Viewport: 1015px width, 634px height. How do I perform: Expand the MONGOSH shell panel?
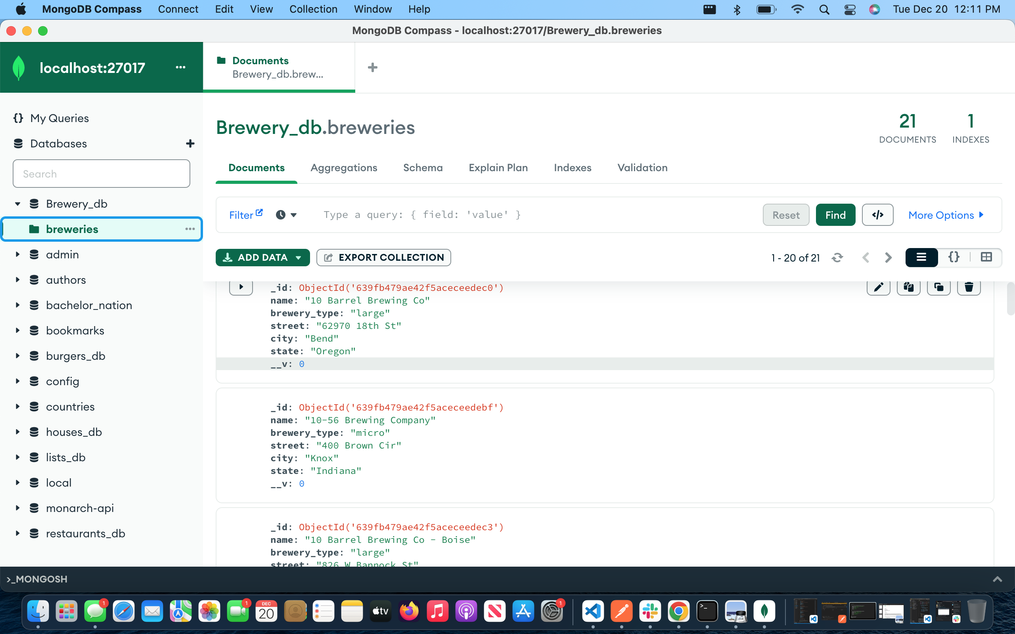(997, 579)
